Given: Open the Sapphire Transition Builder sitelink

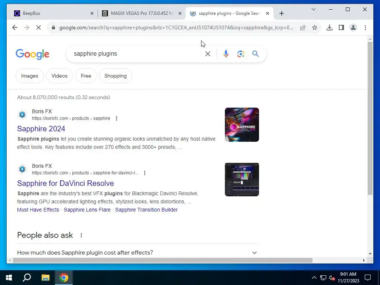Looking at the screenshot, I should click(x=146, y=210).
